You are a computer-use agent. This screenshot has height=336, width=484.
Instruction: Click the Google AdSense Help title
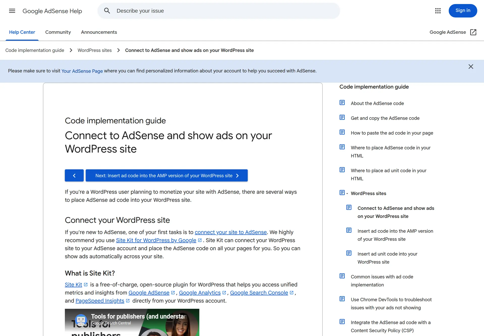tap(52, 11)
